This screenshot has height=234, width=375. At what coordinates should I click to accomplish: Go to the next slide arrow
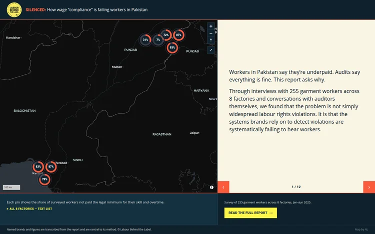[x=369, y=187]
